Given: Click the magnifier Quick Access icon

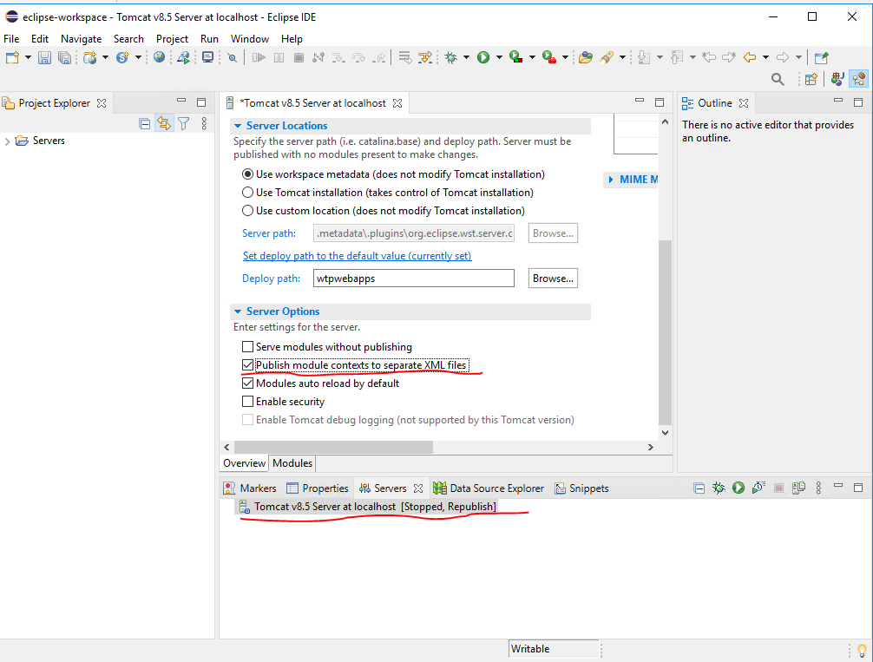Looking at the screenshot, I should click(x=778, y=80).
